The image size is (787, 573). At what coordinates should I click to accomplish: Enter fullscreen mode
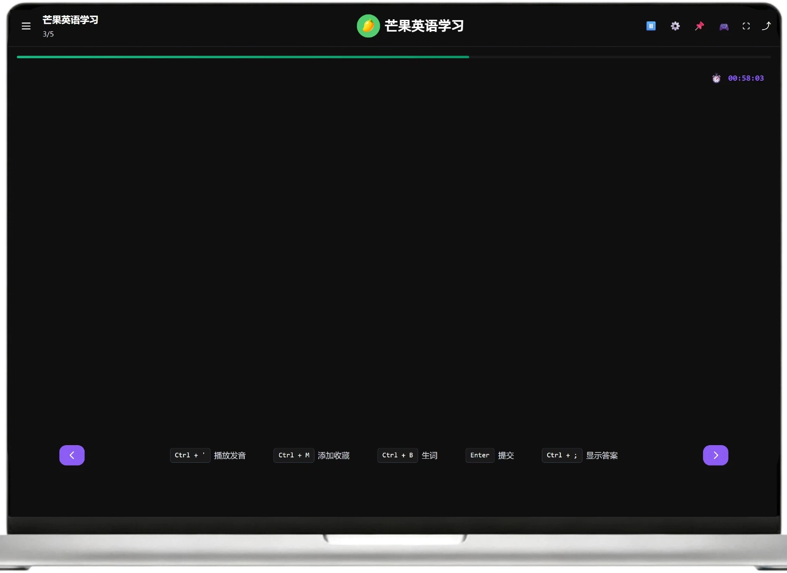coord(746,26)
